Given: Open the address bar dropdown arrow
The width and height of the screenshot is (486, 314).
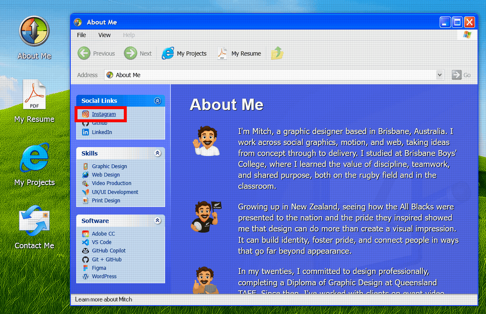Looking at the screenshot, I should tap(440, 75).
